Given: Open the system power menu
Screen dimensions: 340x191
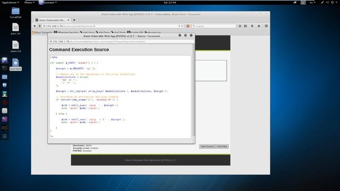Looking at the screenshot, I should pos(335,3).
